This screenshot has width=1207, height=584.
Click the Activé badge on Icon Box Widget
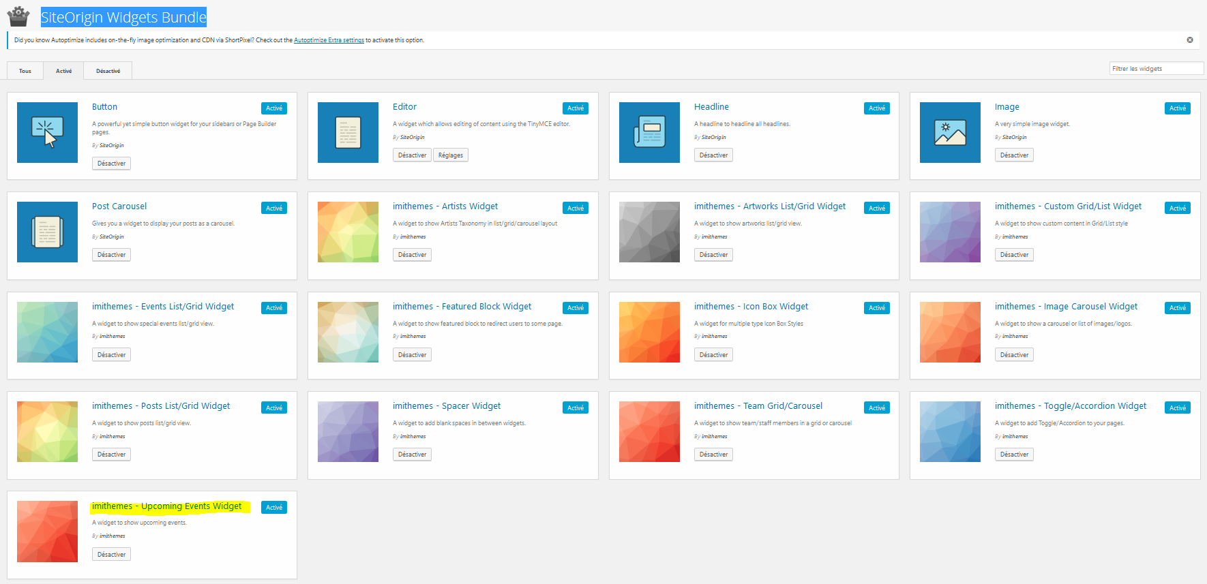point(877,308)
